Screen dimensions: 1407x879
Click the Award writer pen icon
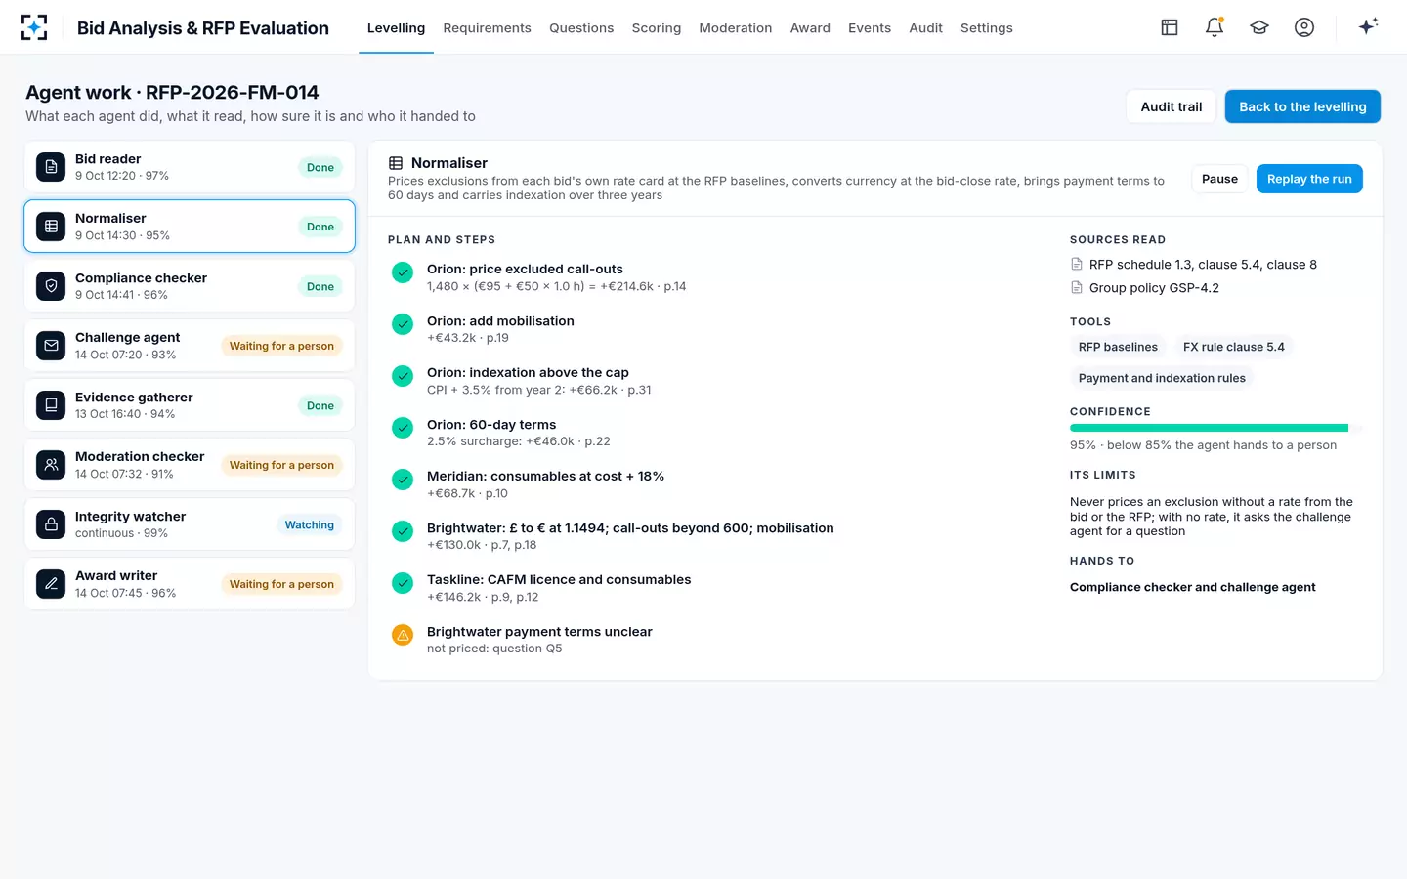pos(51,584)
